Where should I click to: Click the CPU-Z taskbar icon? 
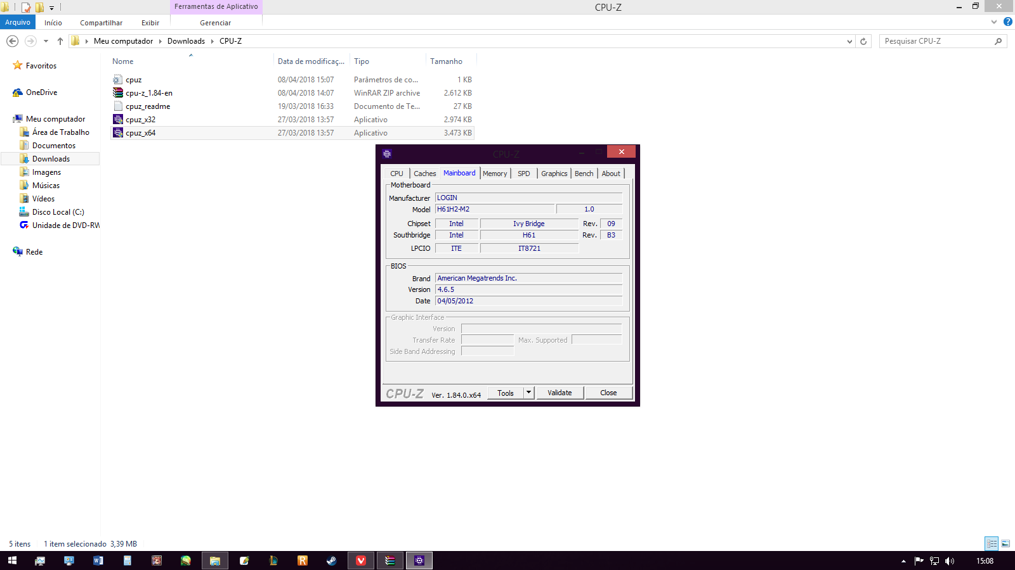419,560
